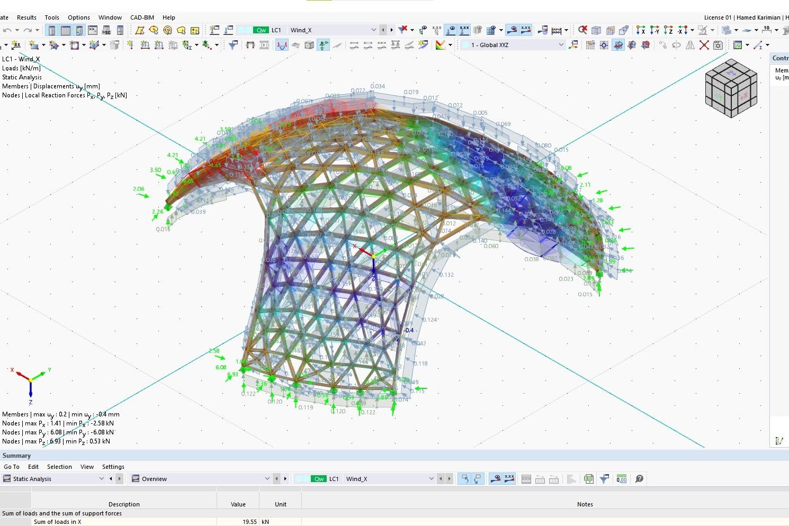Screen dimensions: 789x526
Task: Click the red X delete icon
Action: click(704, 45)
